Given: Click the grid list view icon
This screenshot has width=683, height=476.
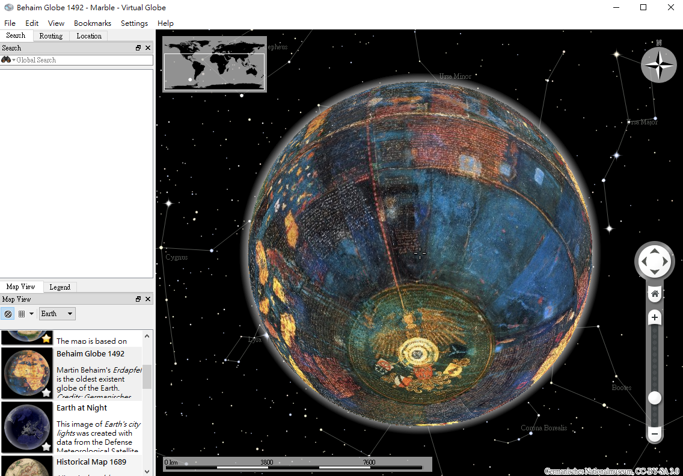Looking at the screenshot, I should [22, 314].
